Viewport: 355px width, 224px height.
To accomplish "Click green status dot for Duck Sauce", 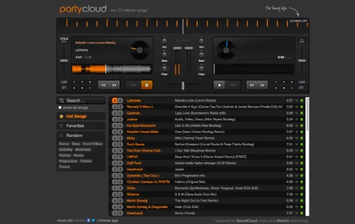I will [x=302, y=145].
